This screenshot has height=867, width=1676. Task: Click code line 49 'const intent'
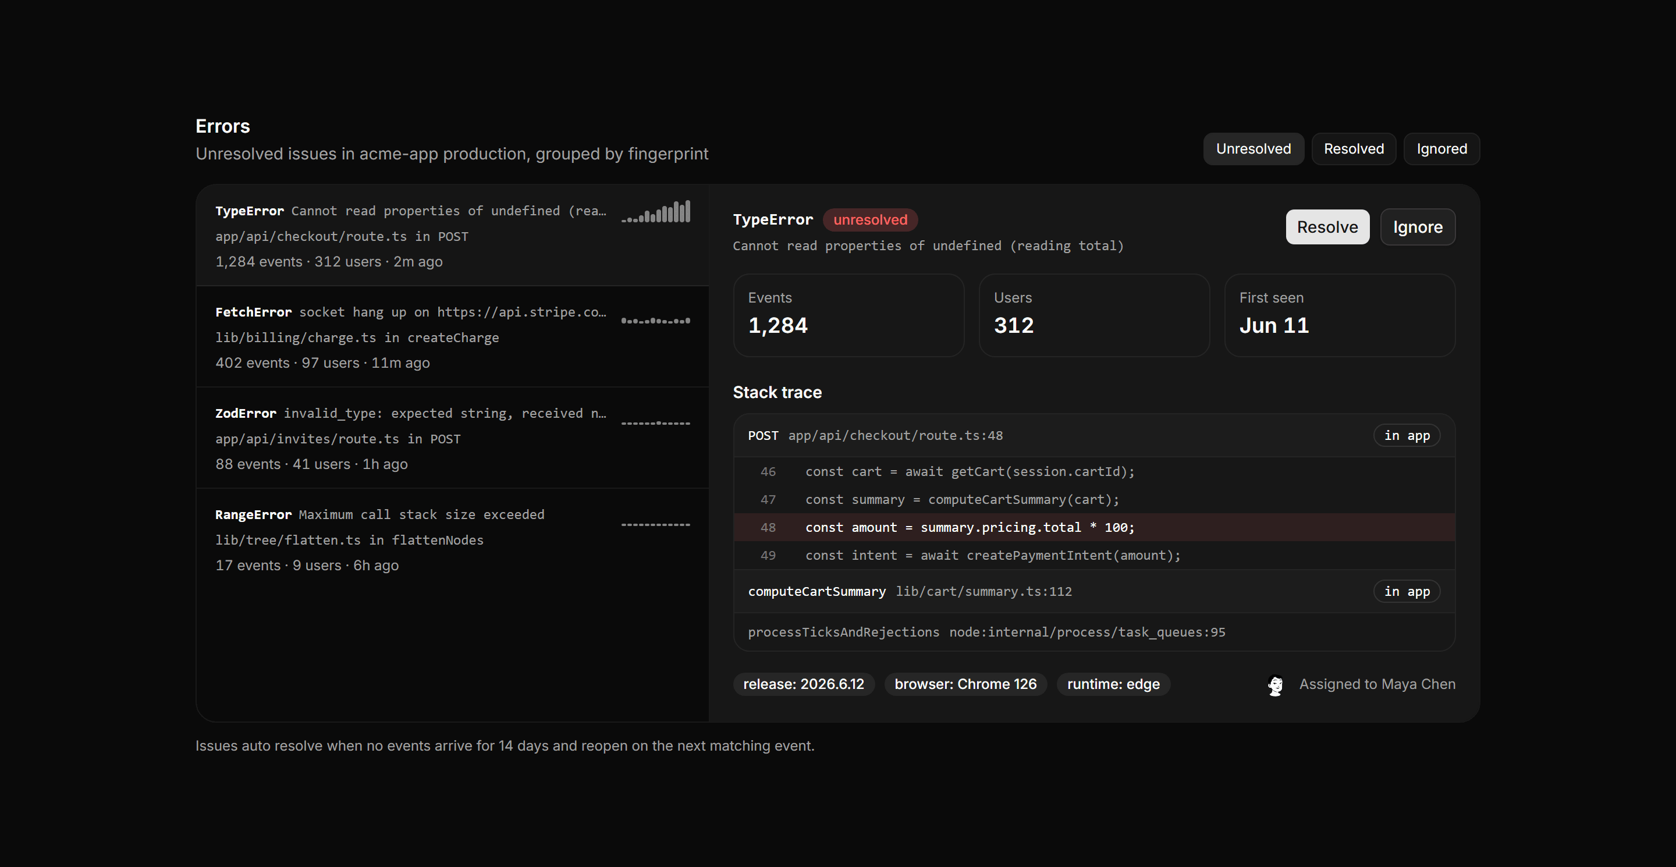point(1093,556)
